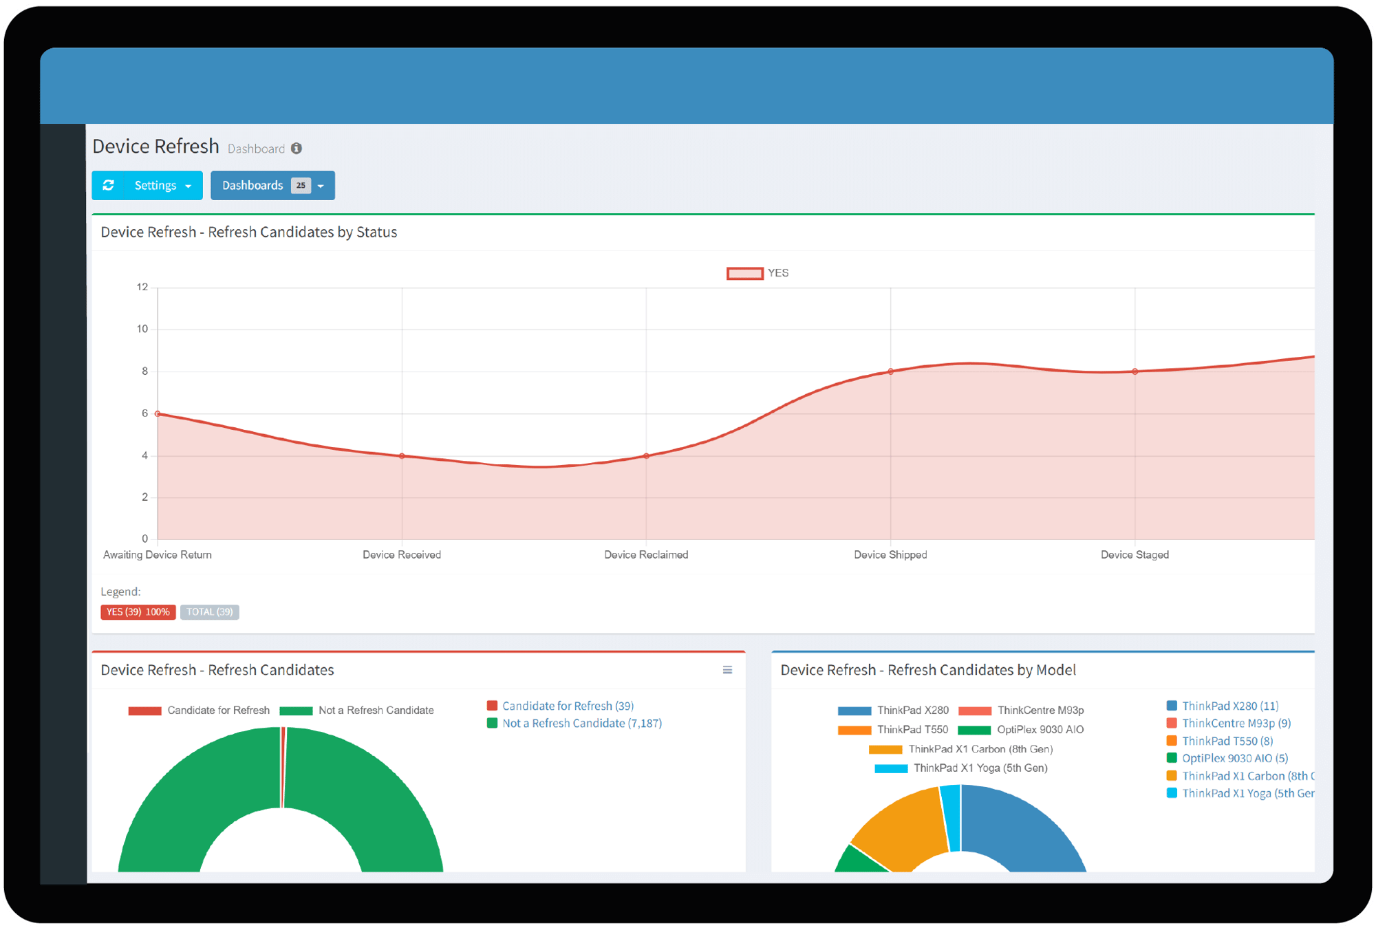Viewport: 1376px width, 930px height.
Task: Click the refresh icon next to Settings
Action: pos(108,186)
